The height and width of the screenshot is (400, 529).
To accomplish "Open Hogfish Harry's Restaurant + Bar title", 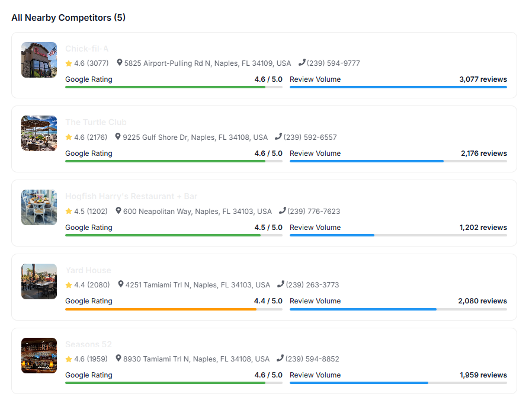I will coord(131,196).
